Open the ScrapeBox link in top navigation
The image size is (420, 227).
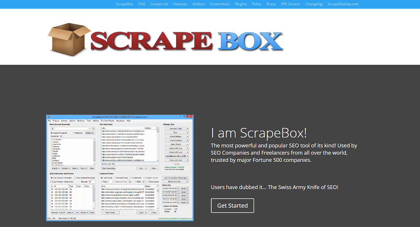tap(124, 4)
